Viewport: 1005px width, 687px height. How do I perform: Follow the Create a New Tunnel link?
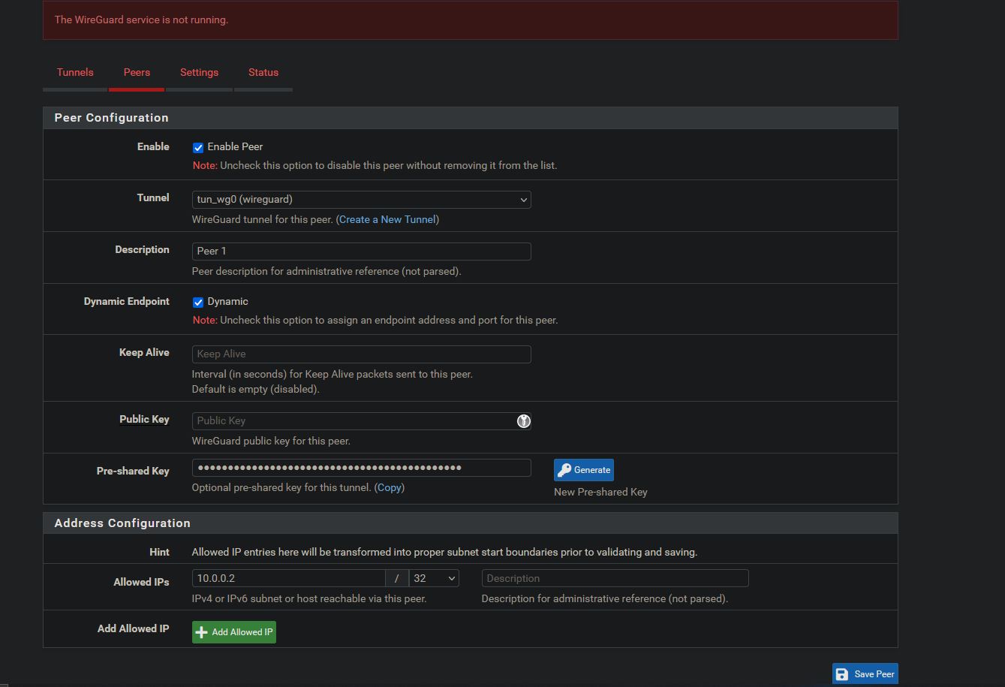coord(387,220)
